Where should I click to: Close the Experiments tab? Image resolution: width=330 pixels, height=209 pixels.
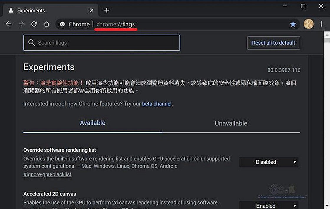click(x=92, y=10)
